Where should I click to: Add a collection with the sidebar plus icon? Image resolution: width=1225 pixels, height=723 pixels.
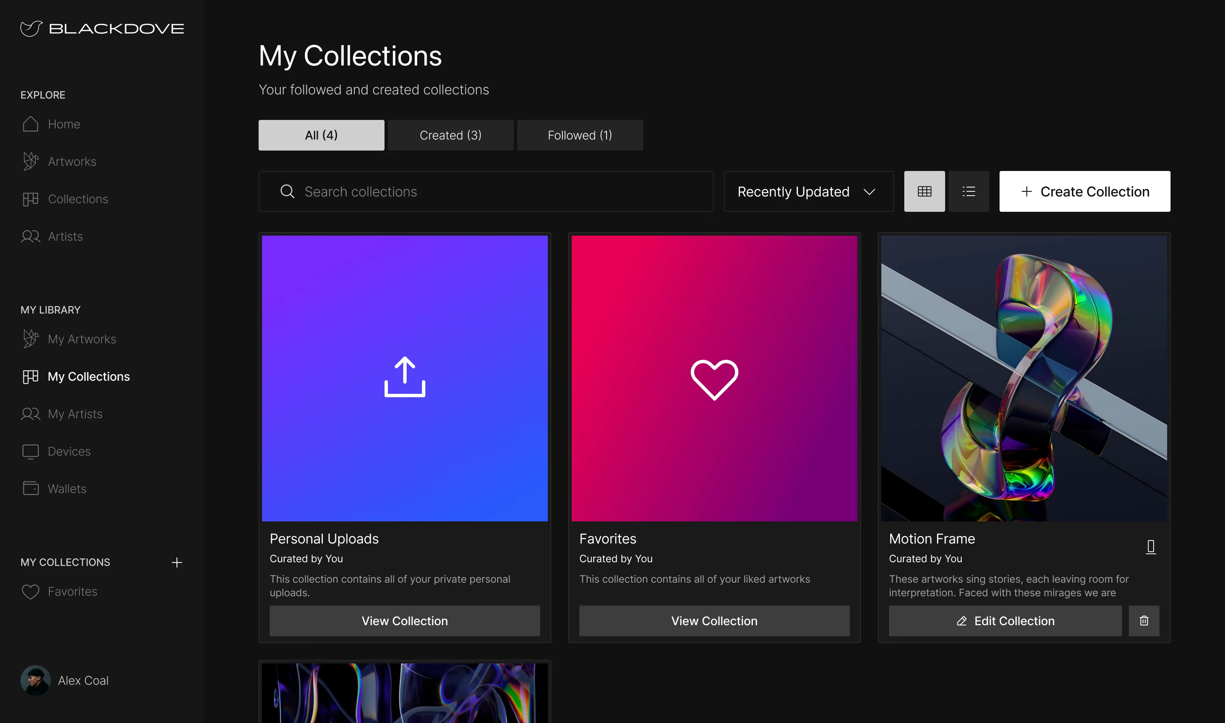tap(177, 562)
